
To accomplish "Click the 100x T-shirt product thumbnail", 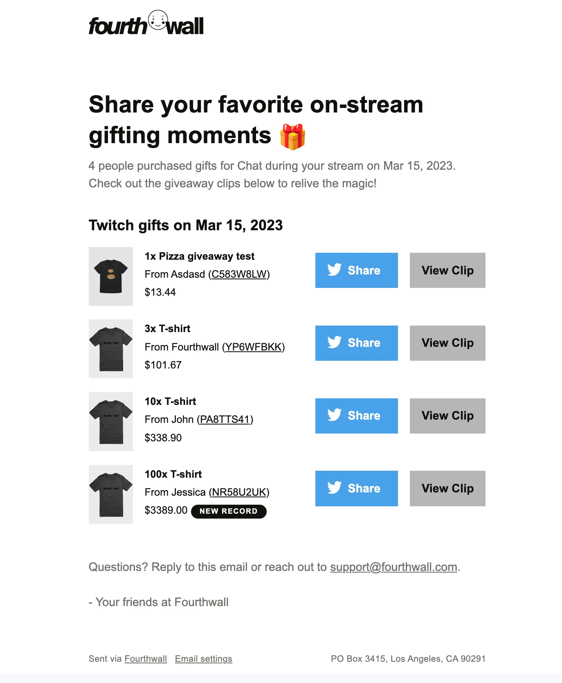I will tap(111, 494).
